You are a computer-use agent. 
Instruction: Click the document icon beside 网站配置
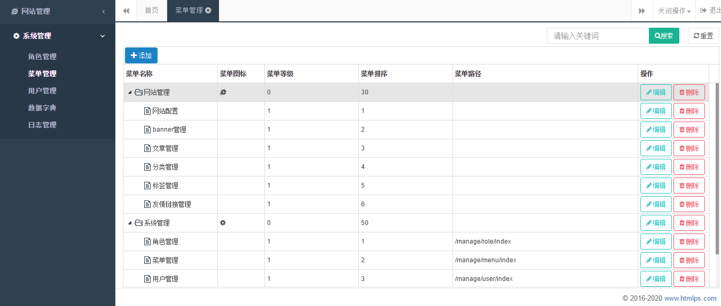coord(147,111)
